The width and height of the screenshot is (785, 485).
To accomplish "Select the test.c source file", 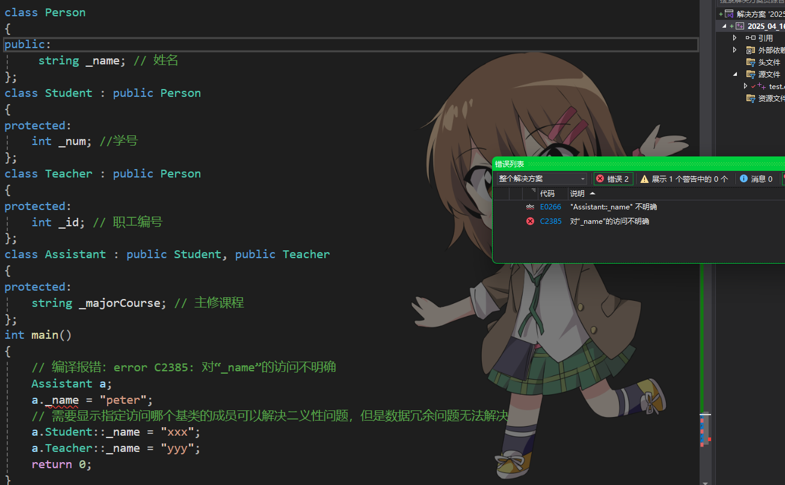I will pos(777,87).
